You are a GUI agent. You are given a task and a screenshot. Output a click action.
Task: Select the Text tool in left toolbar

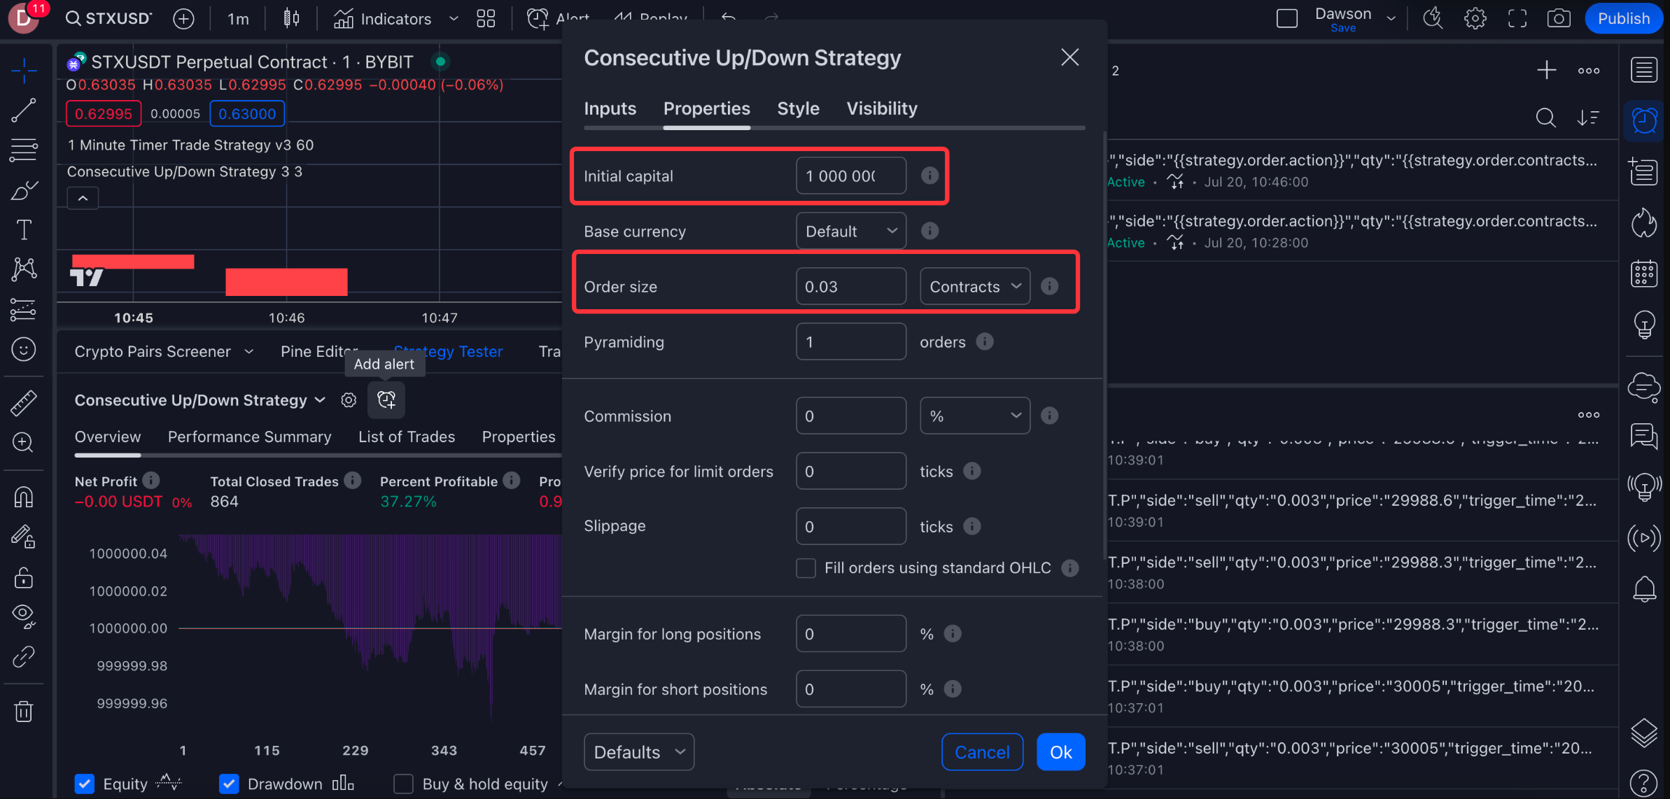coord(24,229)
